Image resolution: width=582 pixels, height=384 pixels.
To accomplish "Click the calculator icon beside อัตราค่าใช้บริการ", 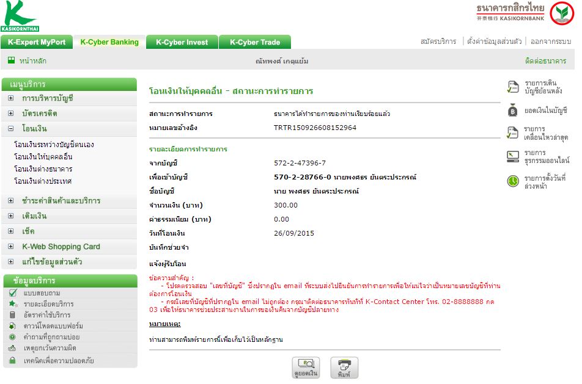I will click(x=12, y=314).
